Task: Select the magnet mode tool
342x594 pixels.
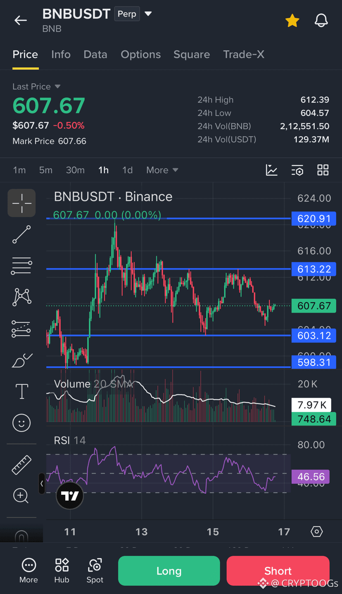Action: pos(21,536)
